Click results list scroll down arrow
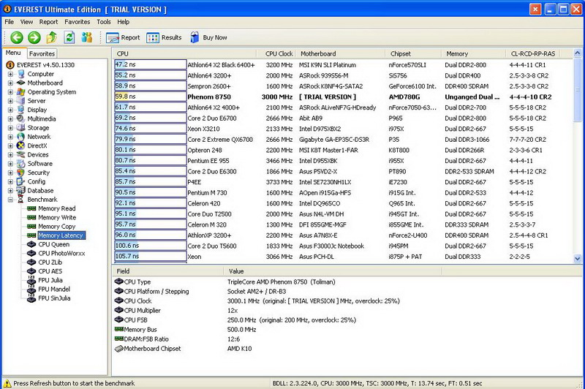Screen dimensions: 585x389 tap(577, 258)
